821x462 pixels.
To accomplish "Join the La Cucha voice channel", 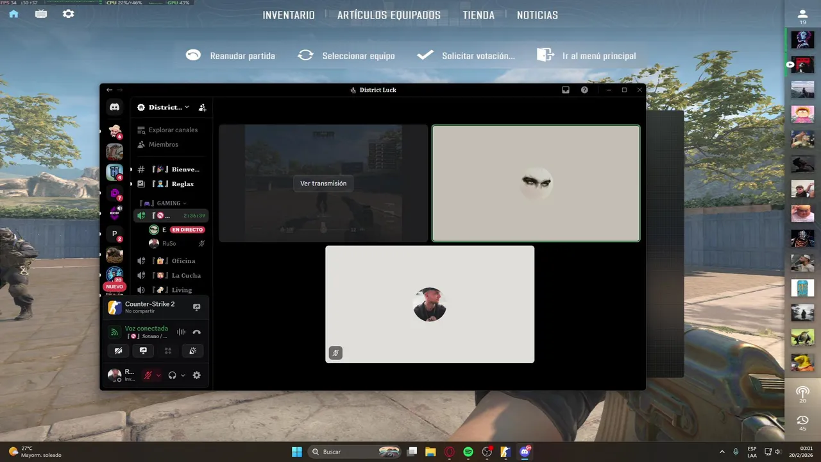I will tap(171, 275).
